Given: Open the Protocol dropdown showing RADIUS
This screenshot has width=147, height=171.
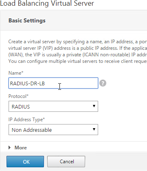Looking at the screenshot, I should coord(53,107).
